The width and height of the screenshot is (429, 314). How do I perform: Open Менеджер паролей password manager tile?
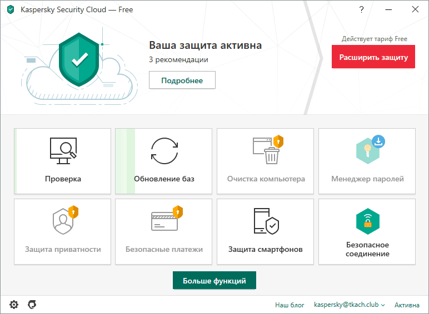[367, 161]
